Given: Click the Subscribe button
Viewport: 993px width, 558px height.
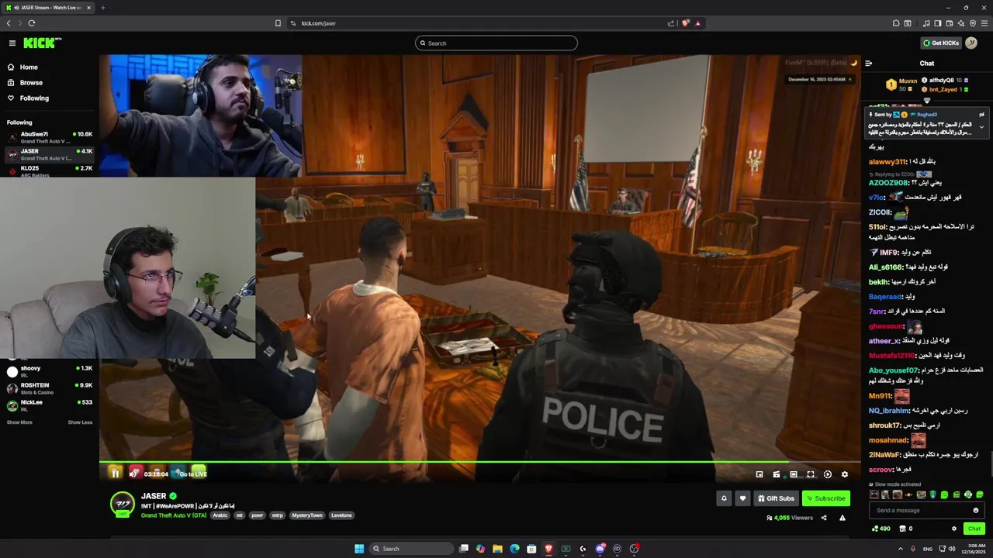Looking at the screenshot, I should [826, 498].
